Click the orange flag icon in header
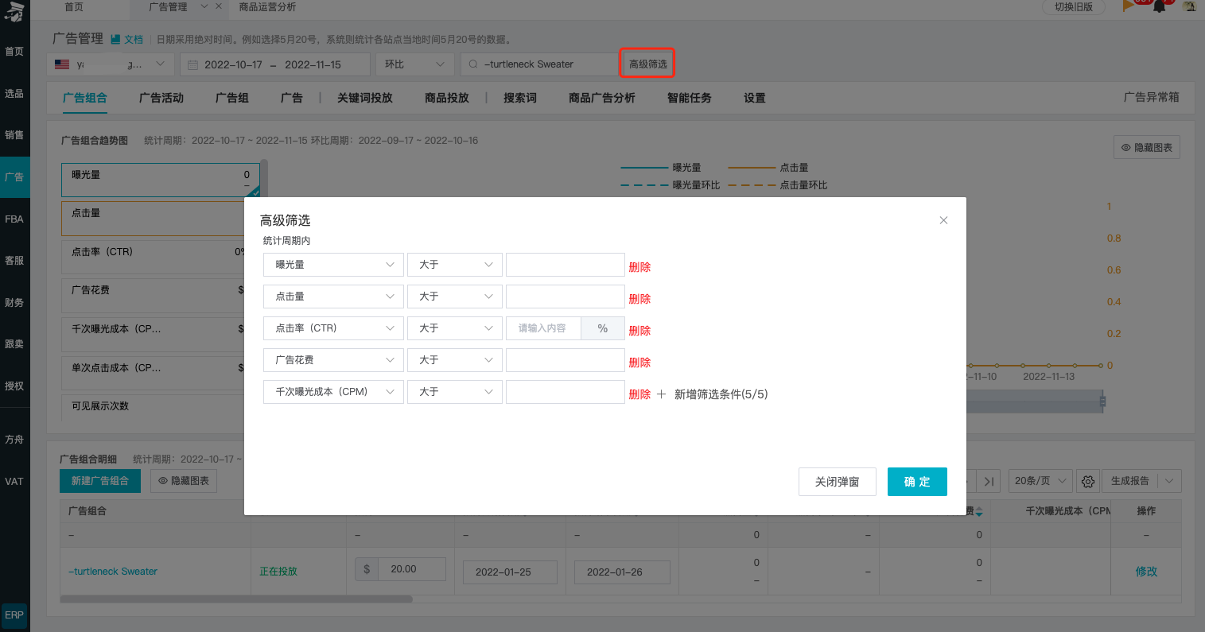This screenshot has height=632, width=1205. click(x=1128, y=6)
